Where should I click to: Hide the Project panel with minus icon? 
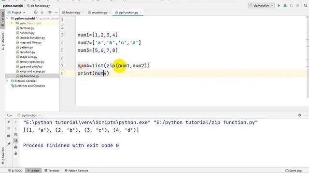[56, 12]
